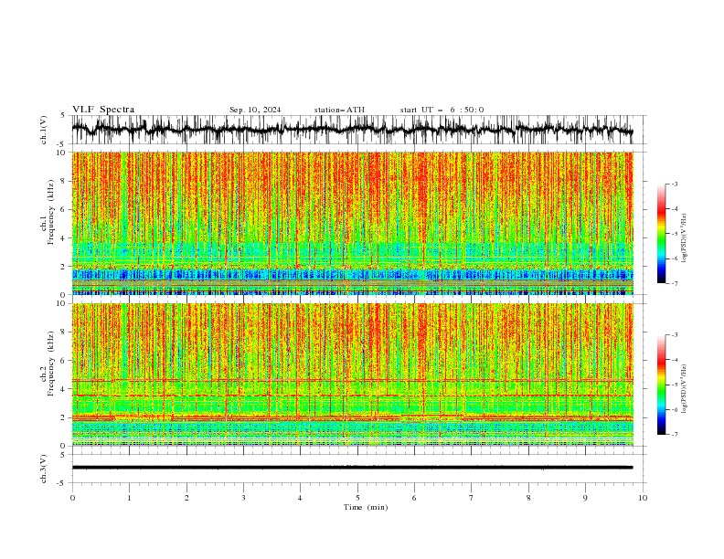Click the "8" kHz tick on the ch.1 spectrogram axis

pos(64,181)
